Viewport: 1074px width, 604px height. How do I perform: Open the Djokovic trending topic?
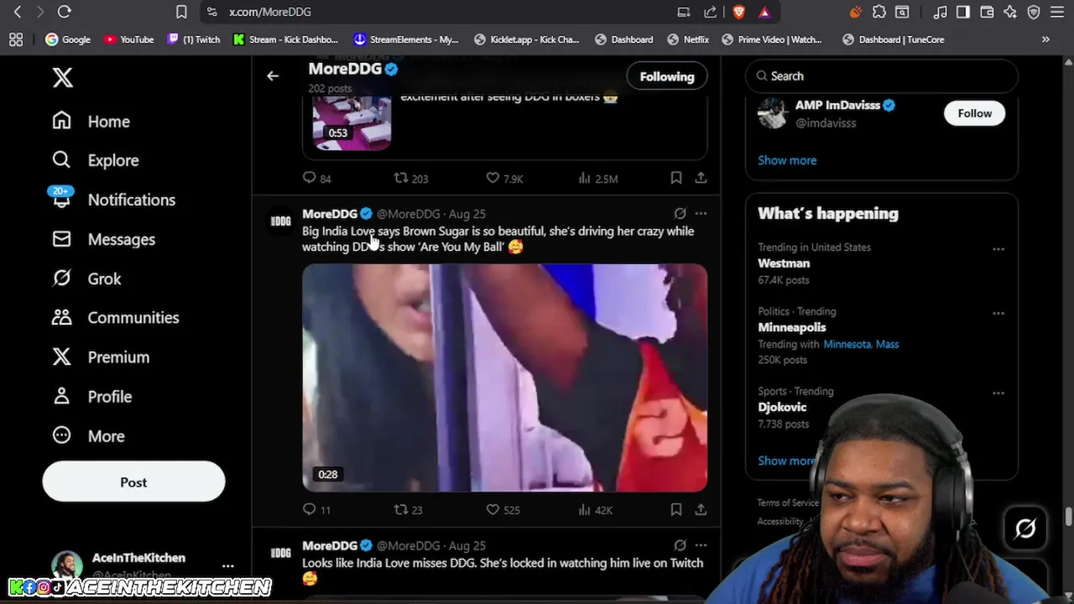(782, 407)
